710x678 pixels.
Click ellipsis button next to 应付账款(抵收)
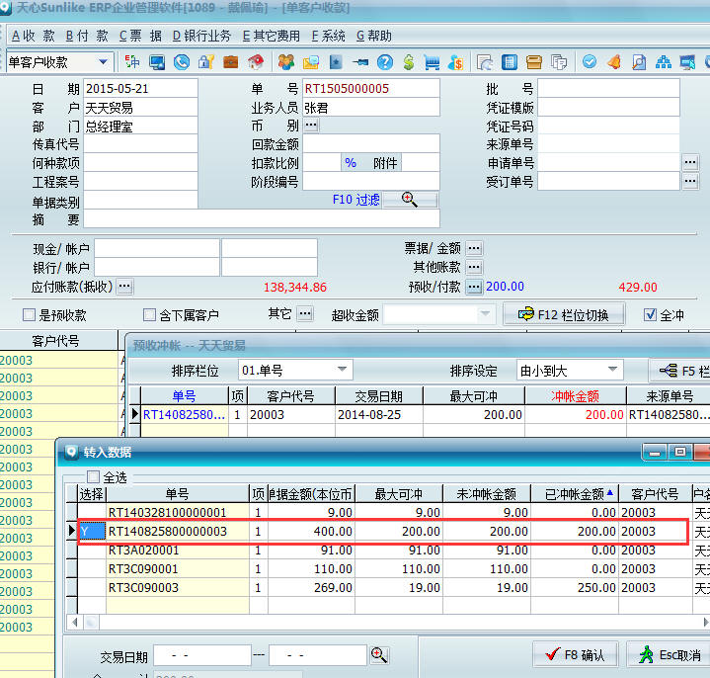(x=124, y=287)
